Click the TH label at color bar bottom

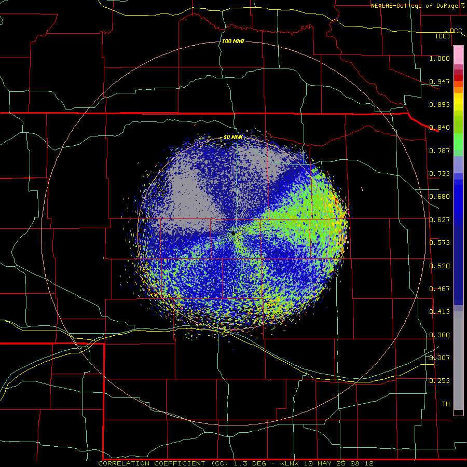[x=446, y=404]
